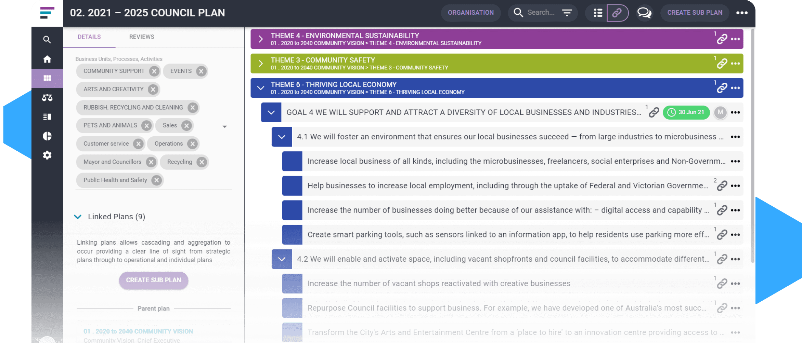Go to home in the sidebar
Viewport: 802px width, 343px height.
(x=47, y=59)
